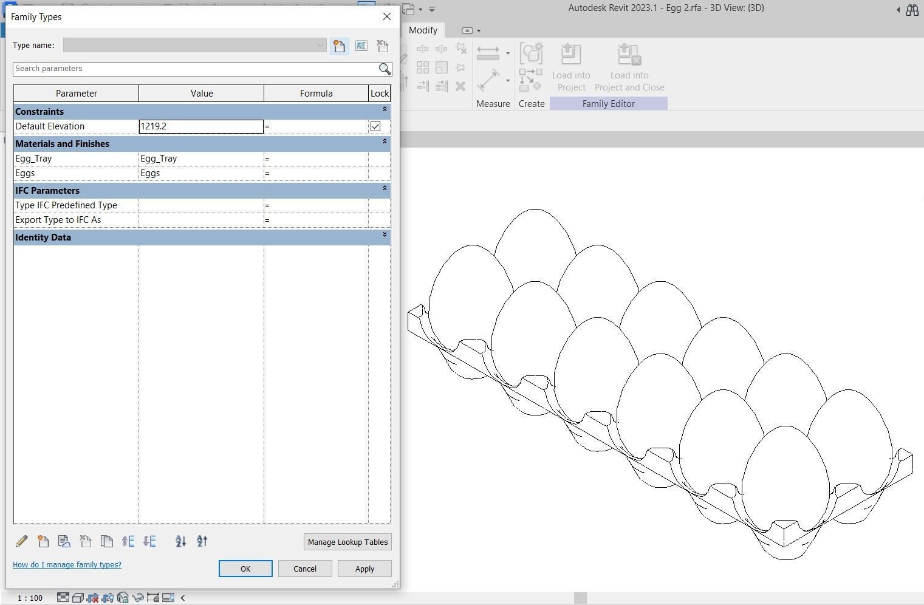924x605 pixels.
Task: Click the 1 : 100 view scale
Action: click(30, 598)
